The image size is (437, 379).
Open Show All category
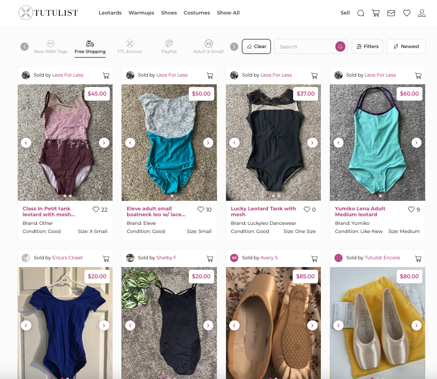pos(228,13)
